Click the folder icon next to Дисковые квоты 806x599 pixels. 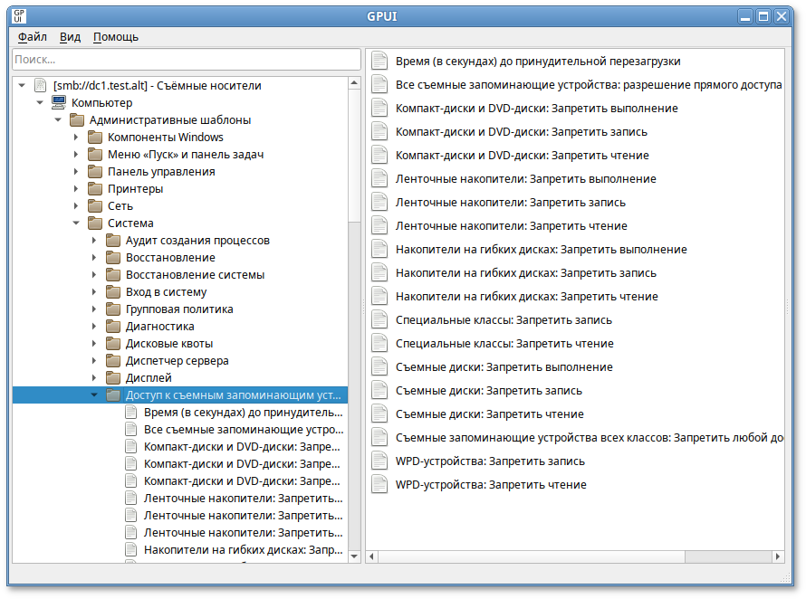pyautogui.click(x=112, y=344)
